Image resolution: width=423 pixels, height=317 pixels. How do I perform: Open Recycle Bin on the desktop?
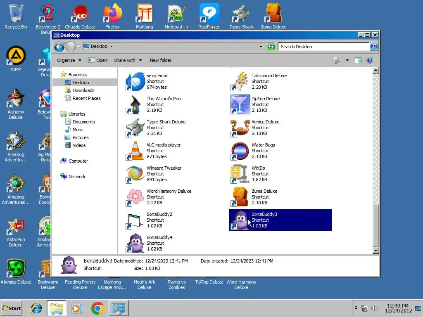pos(16,16)
